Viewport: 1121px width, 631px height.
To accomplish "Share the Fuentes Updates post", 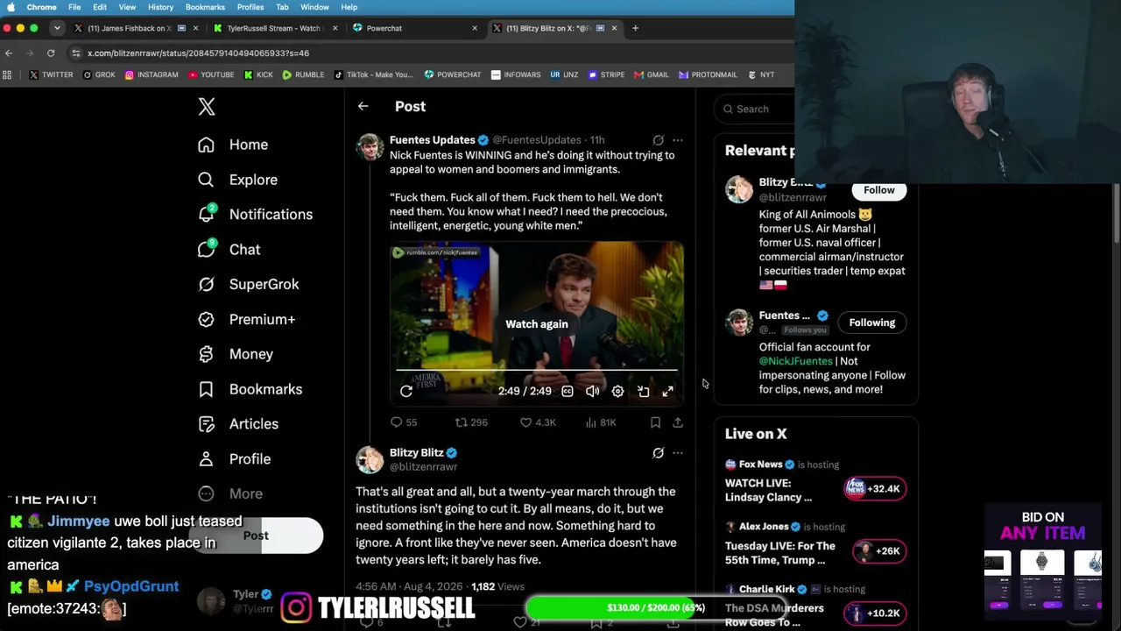I will 678,422.
